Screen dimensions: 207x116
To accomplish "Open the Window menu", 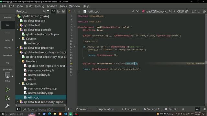I will tap(75, 6).
